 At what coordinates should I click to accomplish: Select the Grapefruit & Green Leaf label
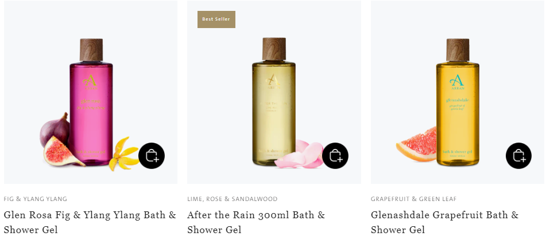(414, 199)
